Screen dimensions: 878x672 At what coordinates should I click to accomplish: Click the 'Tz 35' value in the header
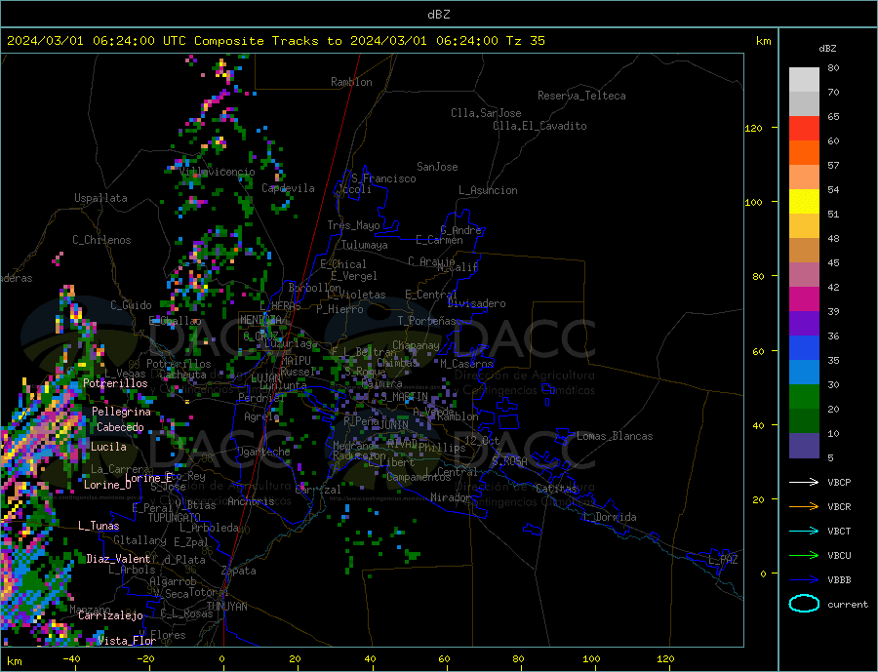pos(525,41)
